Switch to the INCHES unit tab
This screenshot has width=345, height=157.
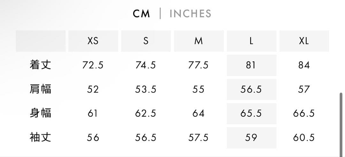pyautogui.click(x=190, y=14)
